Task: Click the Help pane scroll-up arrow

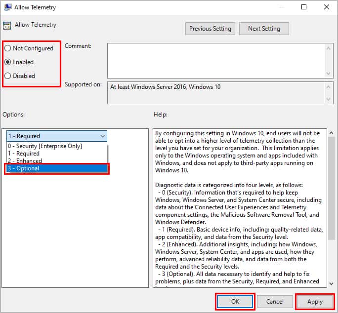Action: click(331, 133)
